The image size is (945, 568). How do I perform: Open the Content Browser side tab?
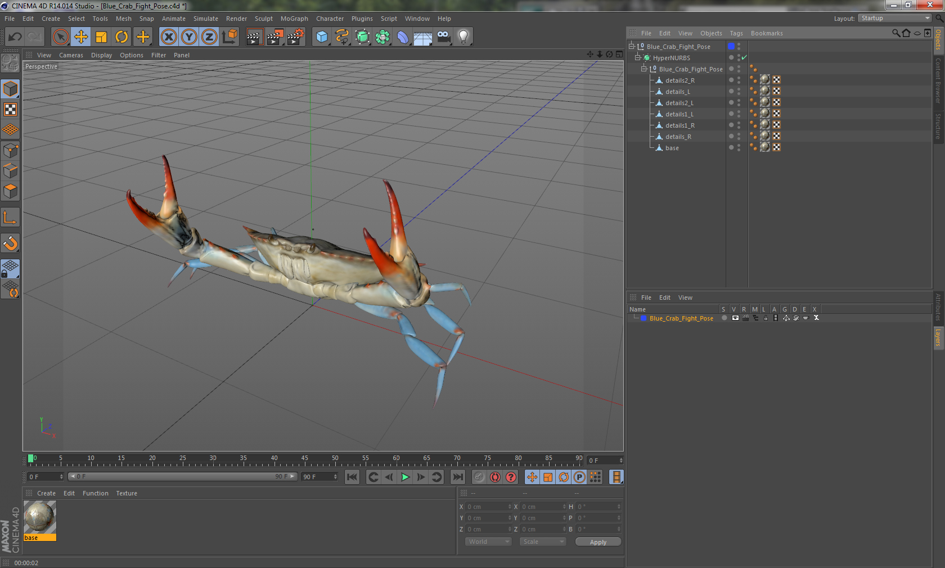(938, 80)
